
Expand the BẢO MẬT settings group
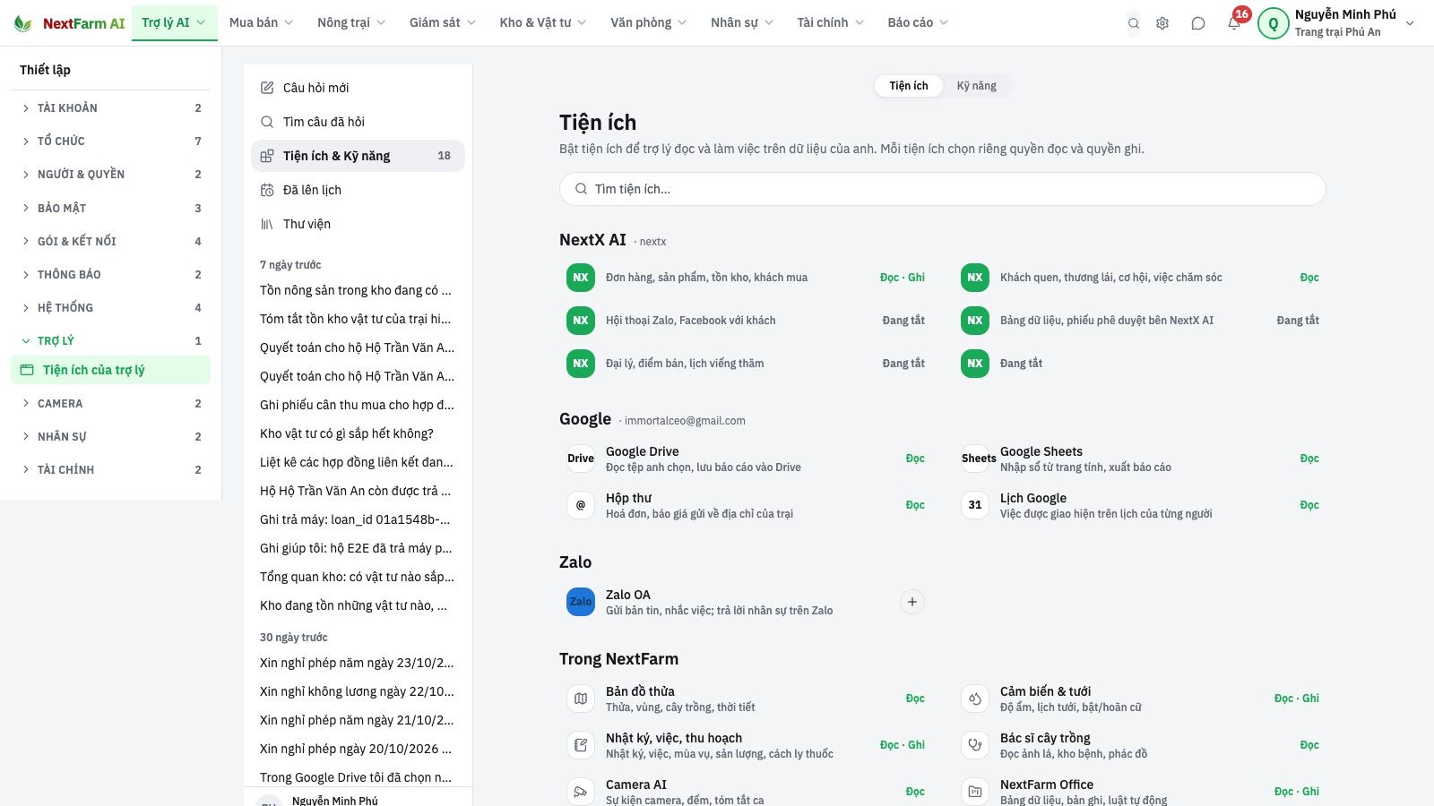(111, 208)
